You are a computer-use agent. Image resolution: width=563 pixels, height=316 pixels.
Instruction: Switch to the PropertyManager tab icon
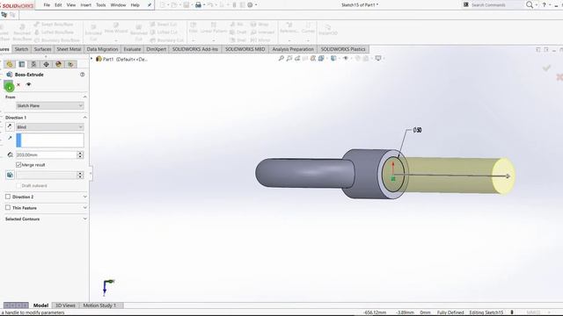click(x=22, y=64)
